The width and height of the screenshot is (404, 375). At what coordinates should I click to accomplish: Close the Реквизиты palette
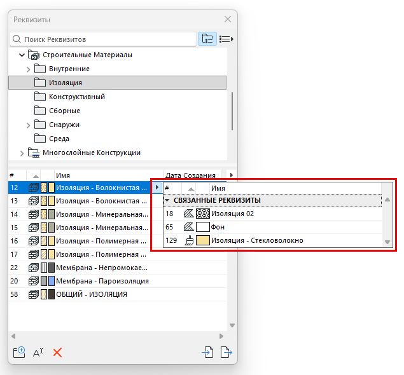[228, 19]
